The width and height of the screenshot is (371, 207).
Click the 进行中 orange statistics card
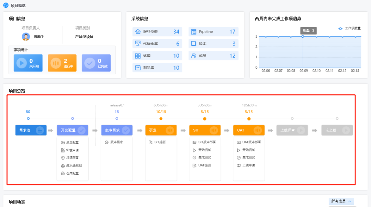point(62,63)
